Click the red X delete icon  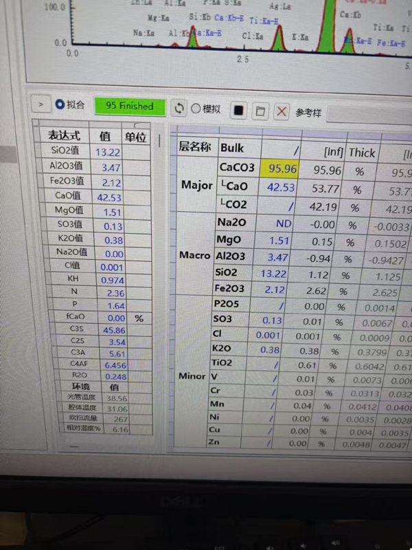(282, 111)
